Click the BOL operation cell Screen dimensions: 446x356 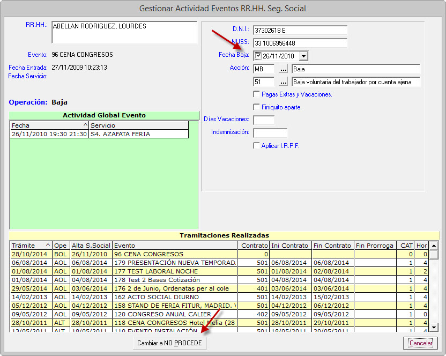point(61,254)
